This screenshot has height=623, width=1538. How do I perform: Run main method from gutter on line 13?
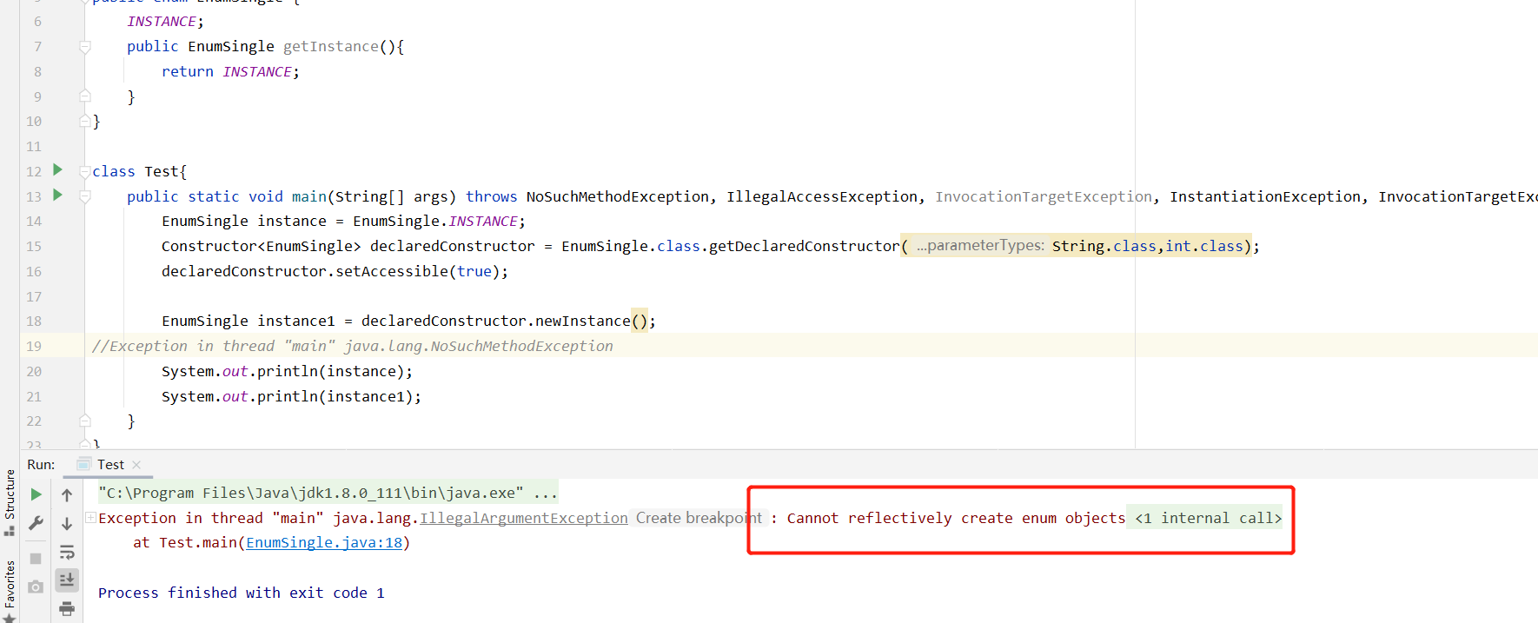click(x=57, y=195)
